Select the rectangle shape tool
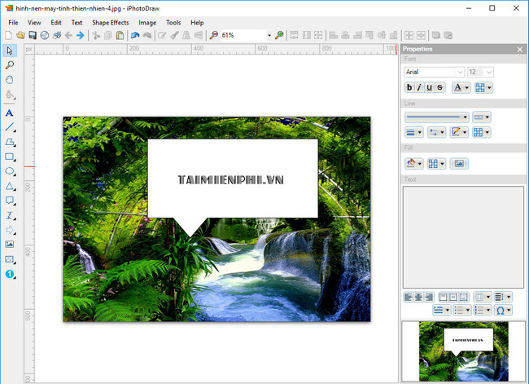The height and width of the screenshot is (384, 529). tap(10, 157)
